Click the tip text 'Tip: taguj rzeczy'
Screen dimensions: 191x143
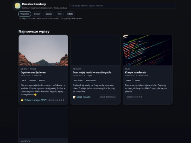pyautogui.click(x=50, y=18)
